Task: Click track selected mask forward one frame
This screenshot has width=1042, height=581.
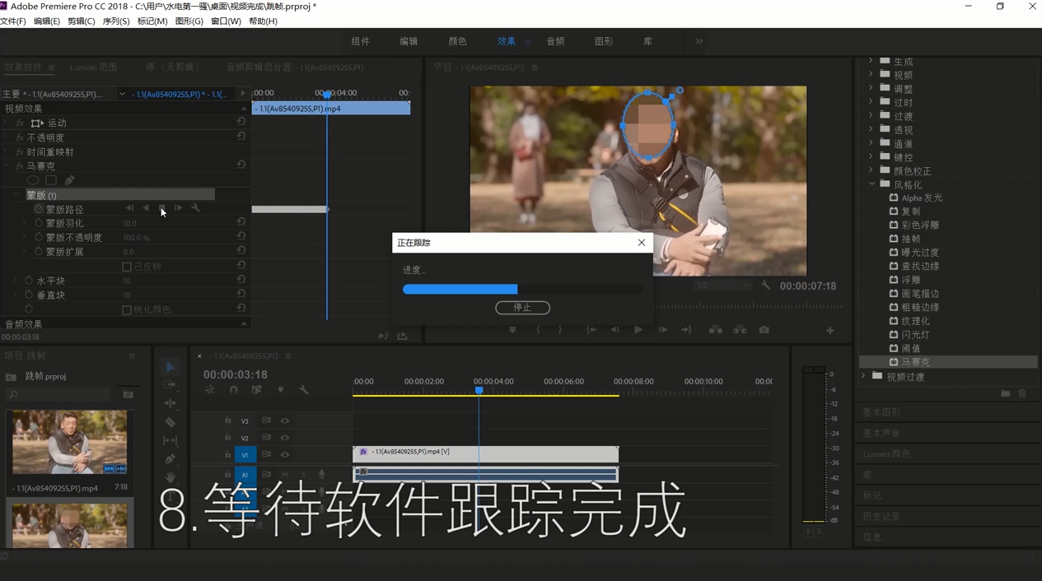Action: coord(179,208)
